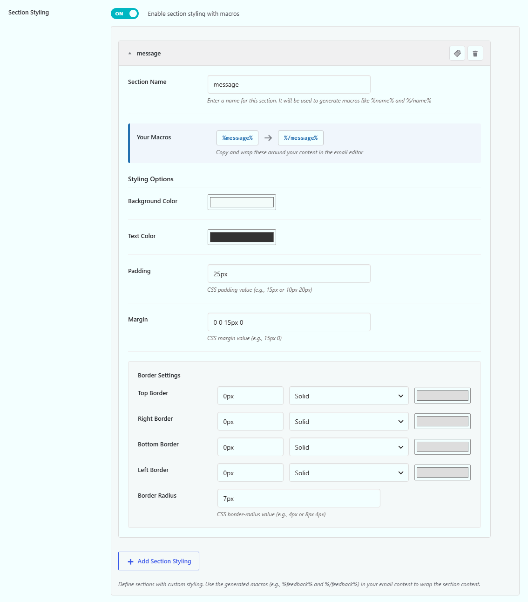
Task: Click the paint/style preset icon in message header
Action: point(457,54)
